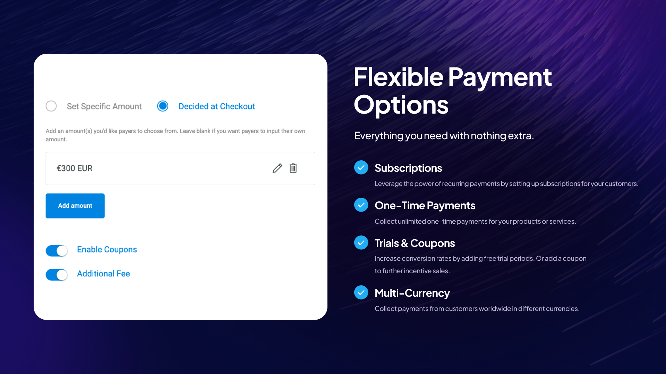
Task: Select the Decided at Checkout radio button
Action: pos(162,106)
